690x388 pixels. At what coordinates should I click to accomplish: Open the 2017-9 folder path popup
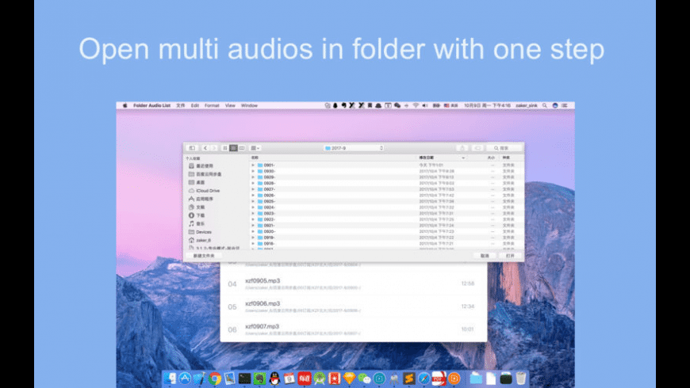coord(355,148)
